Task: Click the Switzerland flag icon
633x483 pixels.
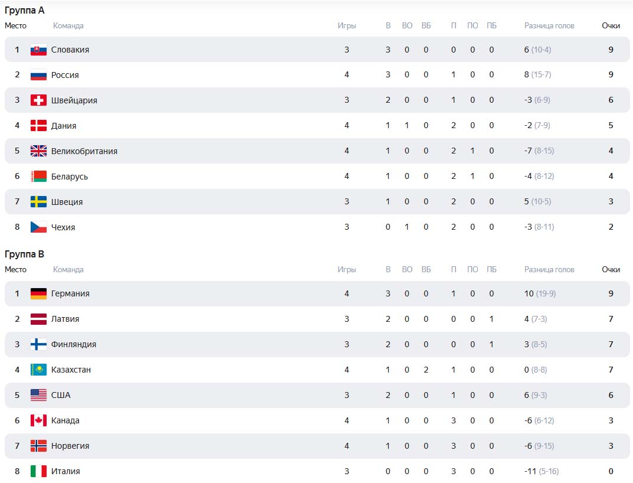Action: click(38, 100)
